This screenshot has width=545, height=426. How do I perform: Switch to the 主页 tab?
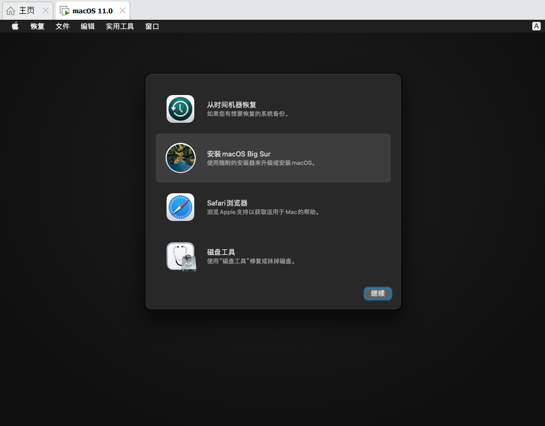[27, 11]
